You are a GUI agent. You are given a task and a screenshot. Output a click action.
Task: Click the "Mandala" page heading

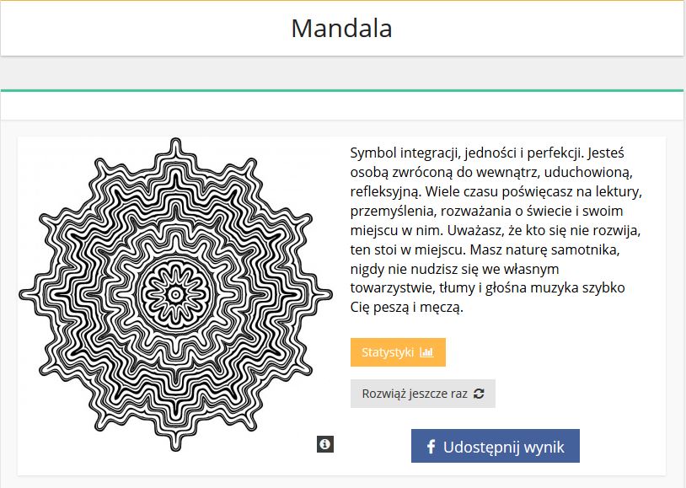tap(341, 28)
